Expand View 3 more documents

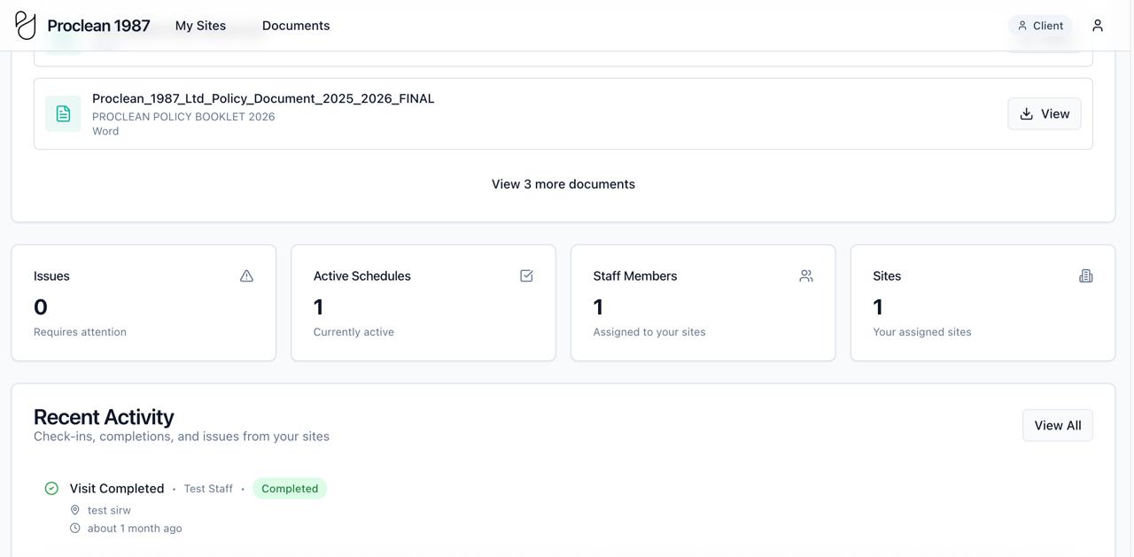tap(563, 184)
